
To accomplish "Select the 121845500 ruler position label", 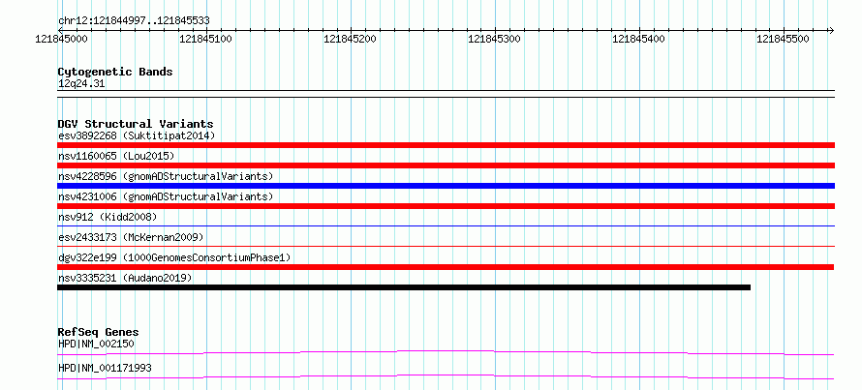I will [783, 39].
